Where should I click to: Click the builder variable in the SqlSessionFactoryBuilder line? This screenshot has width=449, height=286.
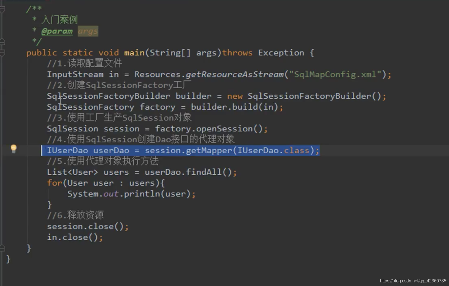pyautogui.click(x=193, y=96)
